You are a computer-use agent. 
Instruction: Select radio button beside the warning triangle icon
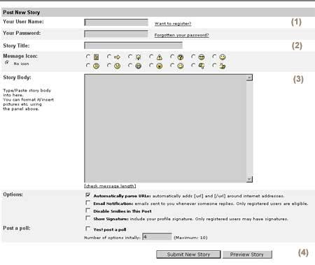click(151, 57)
